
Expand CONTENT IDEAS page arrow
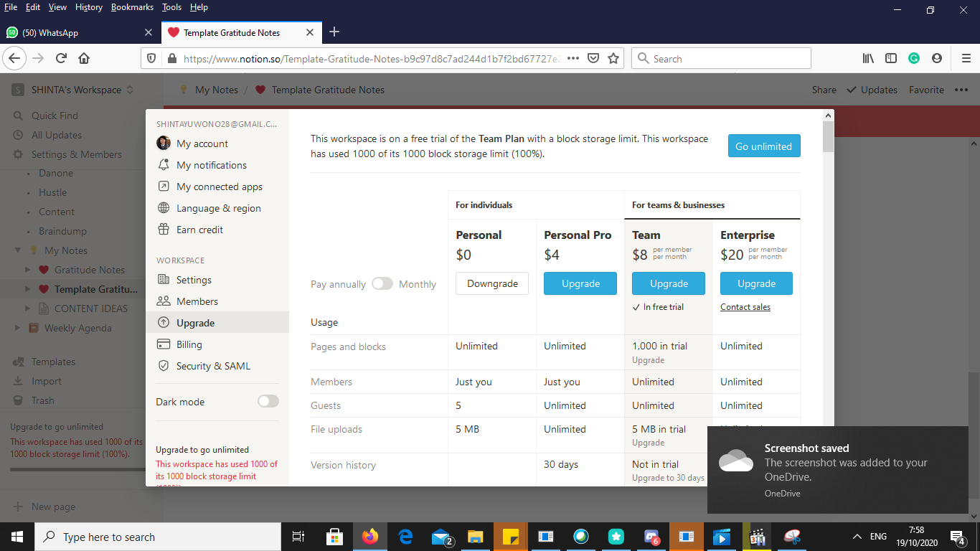28,309
